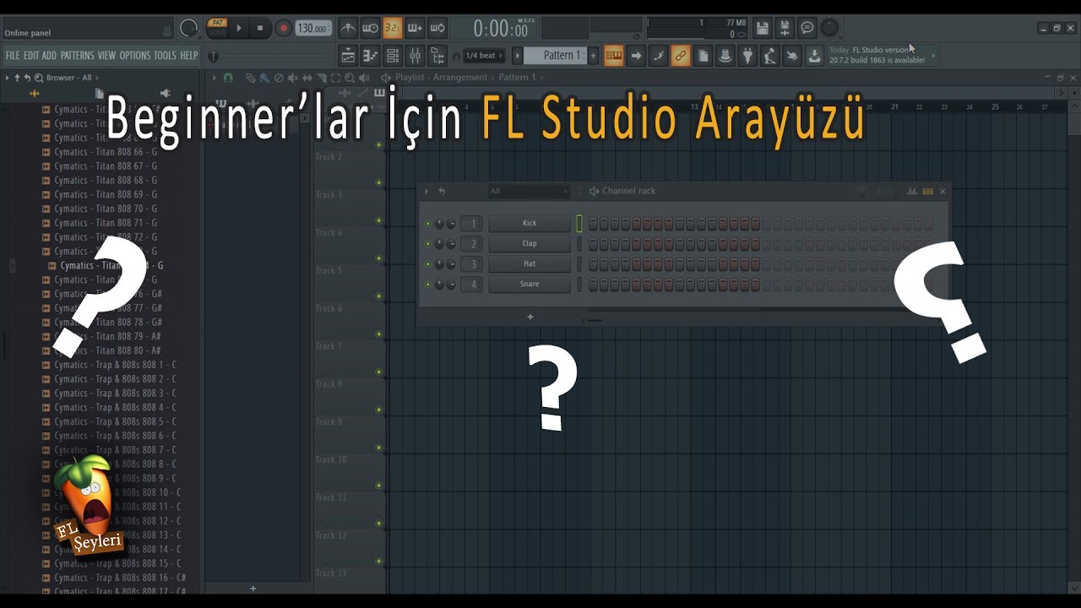Toggle wait for input to start
Screen dimensions: 1081x608
pyautogui.click(x=371, y=28)
